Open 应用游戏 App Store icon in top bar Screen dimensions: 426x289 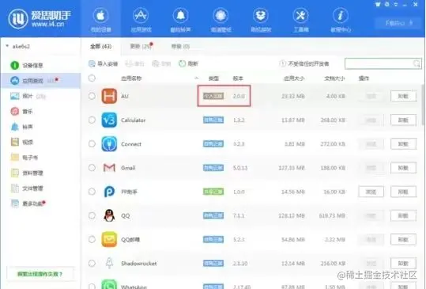[x=141, y=20]
